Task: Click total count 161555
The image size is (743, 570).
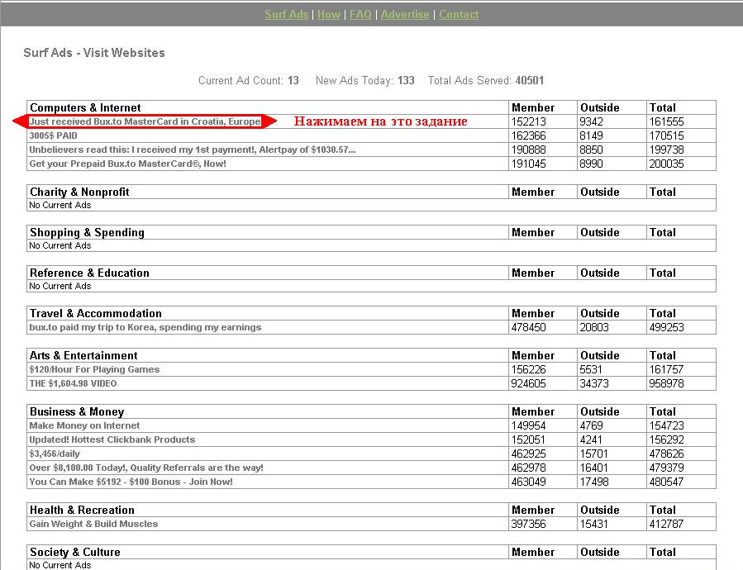Action: [667, 121]
